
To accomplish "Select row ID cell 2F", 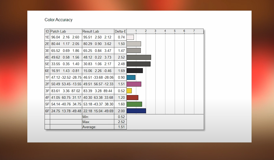I will pos(47,84).
